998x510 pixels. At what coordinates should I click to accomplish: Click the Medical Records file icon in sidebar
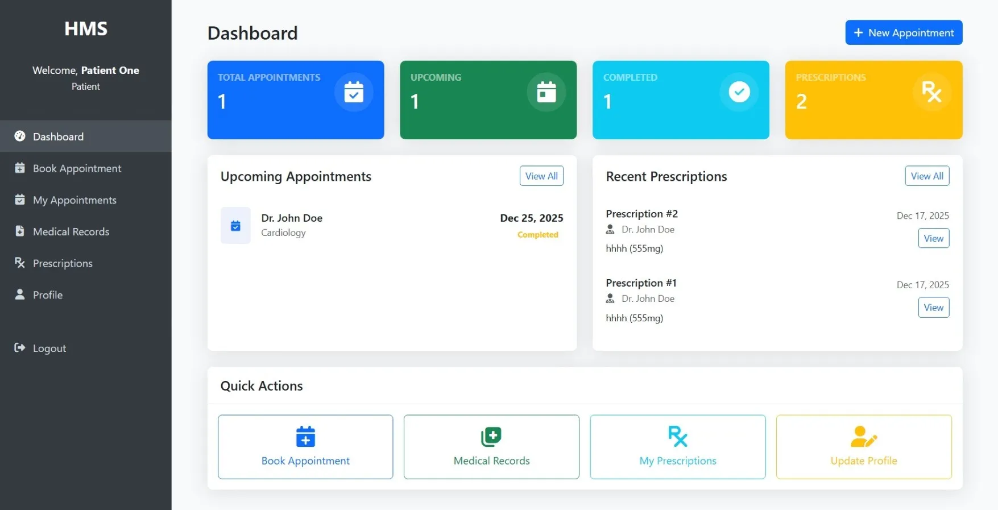point(20,231)
